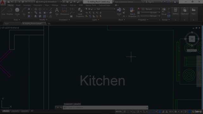
Task: Click the MODEL space button in status bar
Action: click(119, 111)
